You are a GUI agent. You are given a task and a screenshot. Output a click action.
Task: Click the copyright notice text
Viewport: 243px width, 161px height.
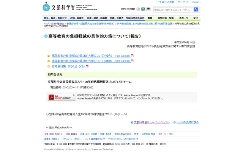click(79, 149)
